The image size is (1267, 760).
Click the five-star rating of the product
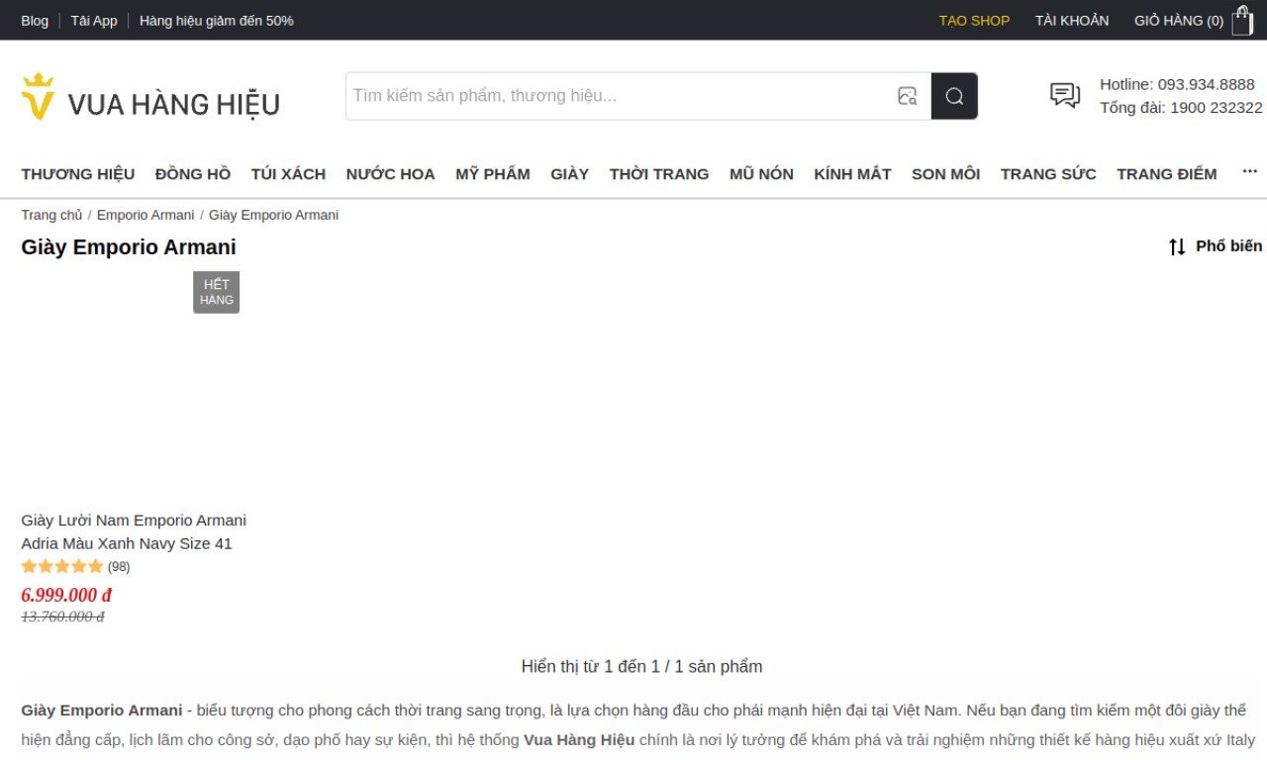tap(62, 567)
